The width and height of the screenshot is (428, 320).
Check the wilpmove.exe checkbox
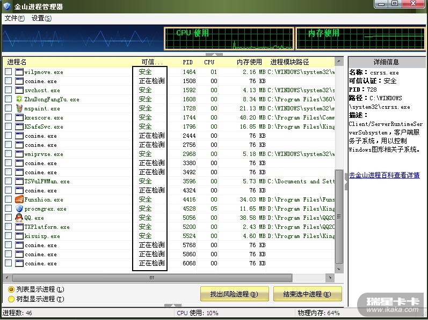(x=9, y=72)
